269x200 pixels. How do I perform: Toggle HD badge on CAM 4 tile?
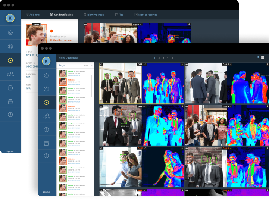[x=187, y=106]
